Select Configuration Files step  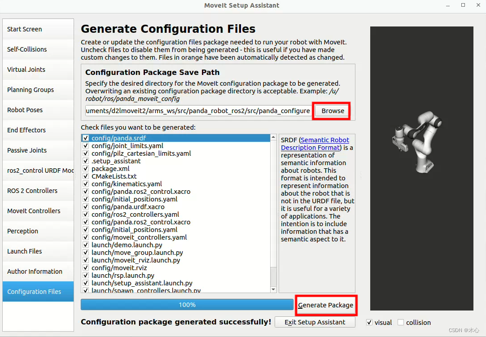pyautogui.click(x=38, y=291)
